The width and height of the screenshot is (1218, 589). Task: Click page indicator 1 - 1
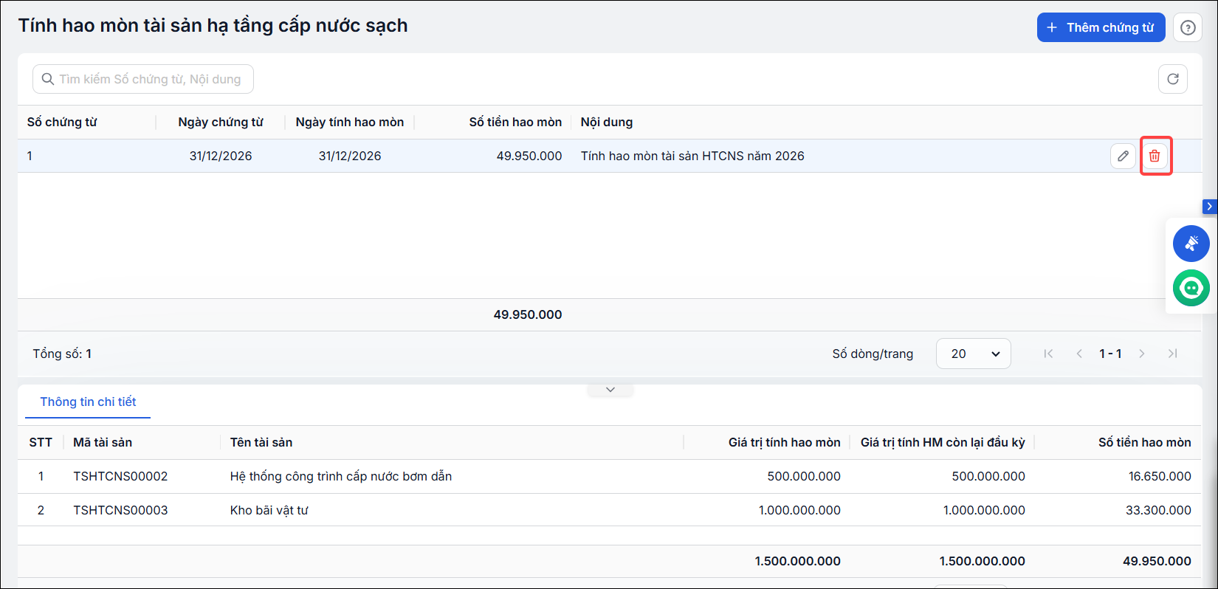[1110, 354]
